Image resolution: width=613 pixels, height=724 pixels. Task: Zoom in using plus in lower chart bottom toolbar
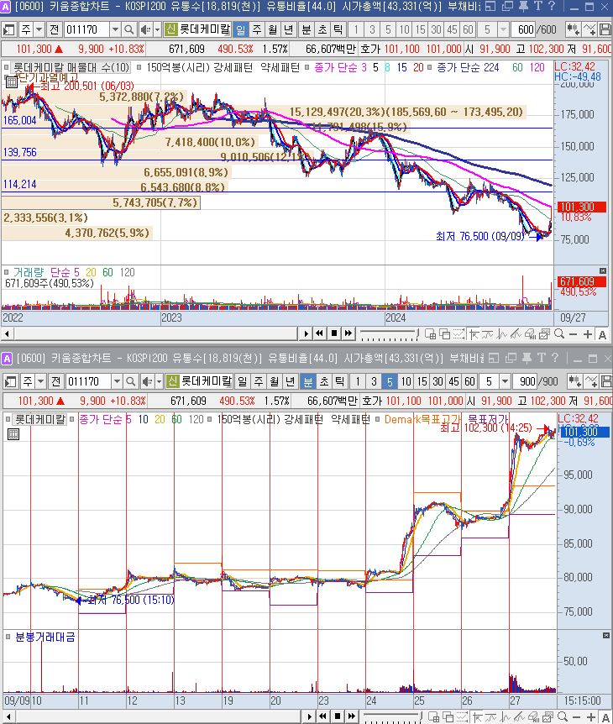pyautogui.click(x=591, y=716)
